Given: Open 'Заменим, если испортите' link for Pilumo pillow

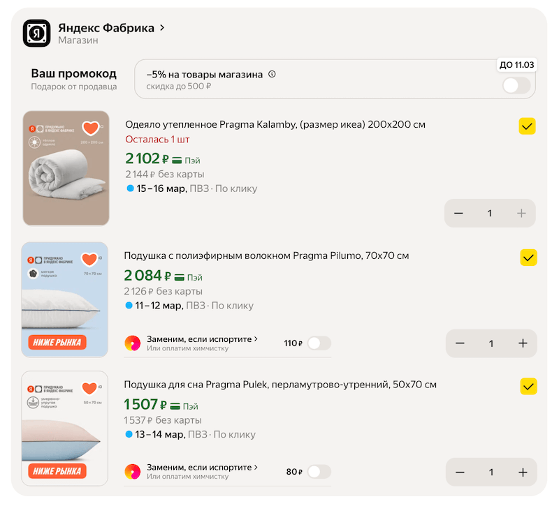Looking at the screenshot, I should pos(202,339).
